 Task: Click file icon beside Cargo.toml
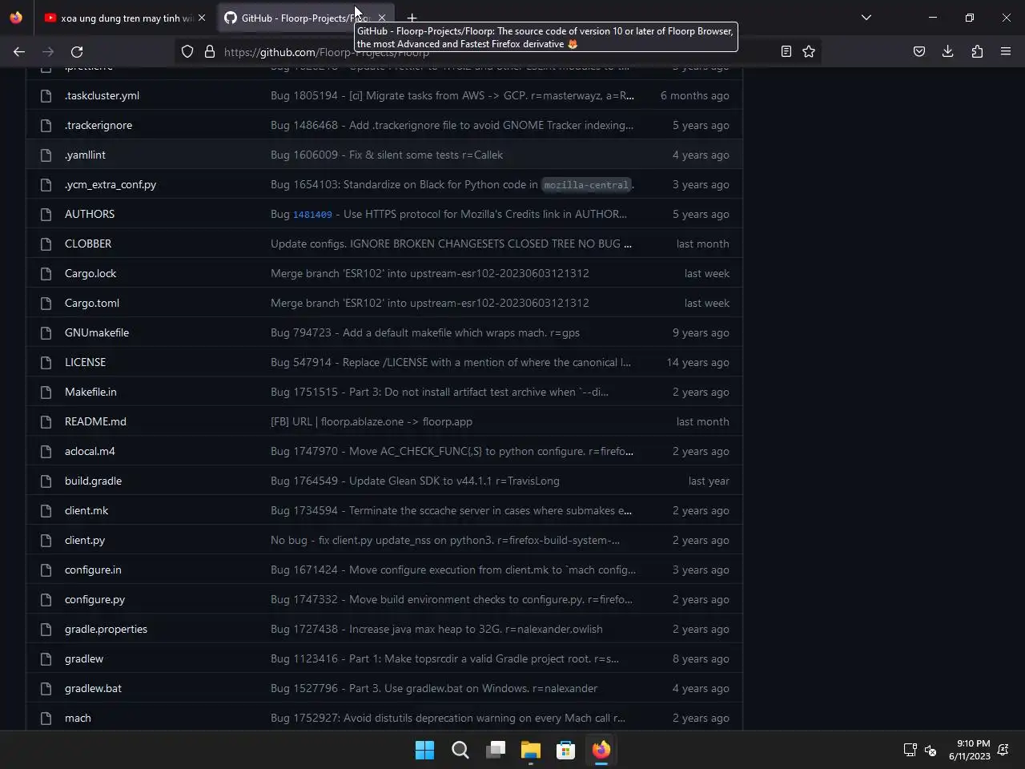[x=46, y=303]
